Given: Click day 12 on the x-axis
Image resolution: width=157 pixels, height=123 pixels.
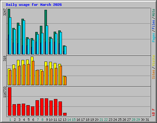Looking at the screenshot, I should tap(60, 120).
